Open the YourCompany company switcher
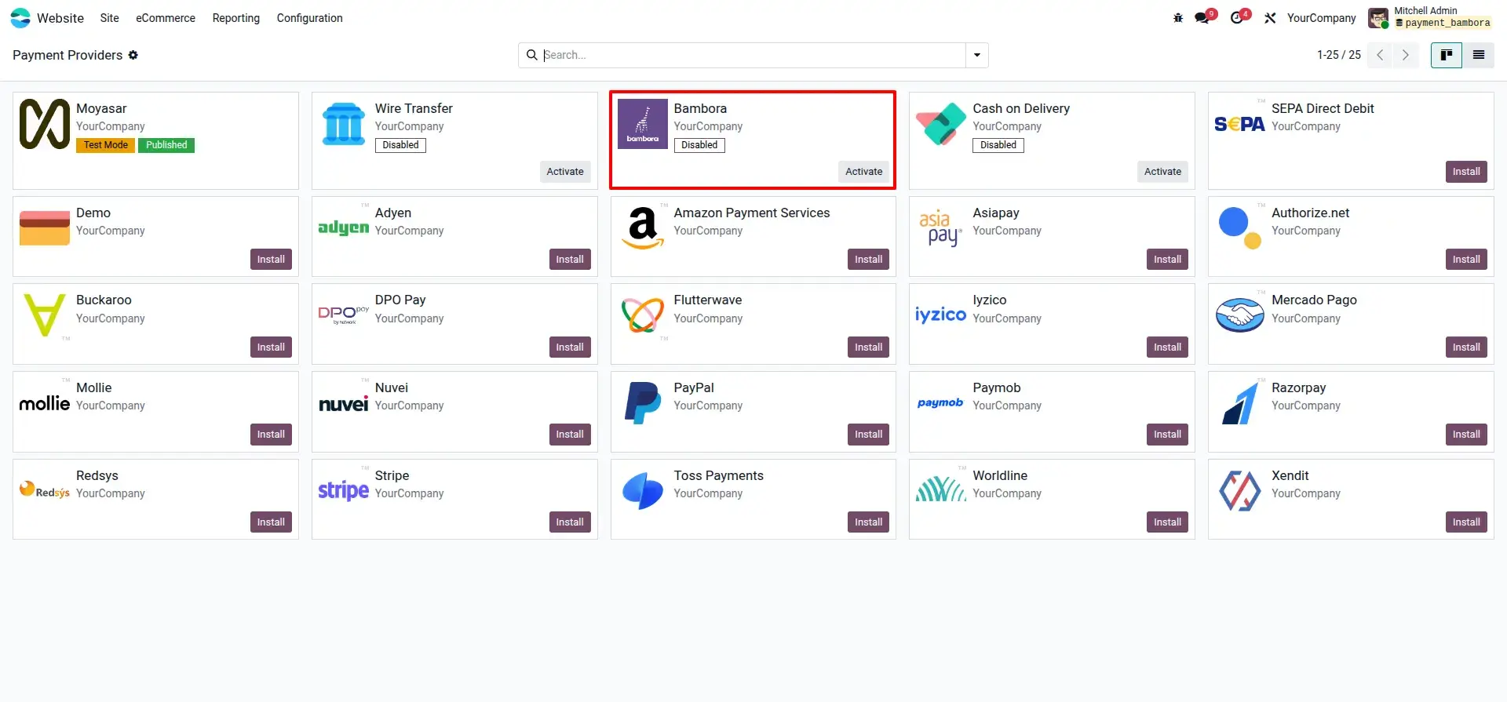 click(1321, 18)
